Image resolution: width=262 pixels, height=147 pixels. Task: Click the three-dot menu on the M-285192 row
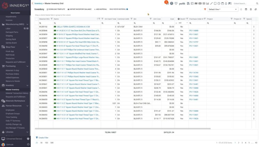point(254,27)
